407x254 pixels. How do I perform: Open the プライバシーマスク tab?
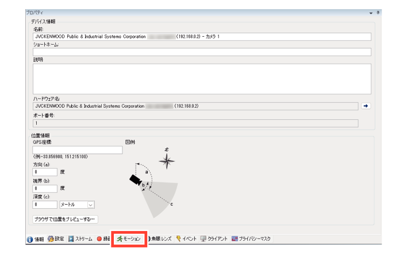(x=251, y=239)
